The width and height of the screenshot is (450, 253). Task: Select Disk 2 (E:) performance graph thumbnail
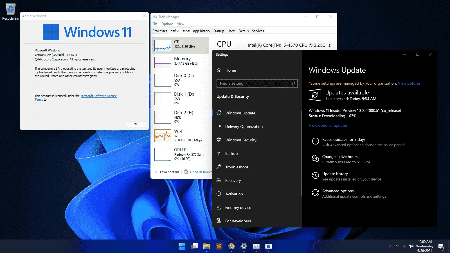click(163, 117)
